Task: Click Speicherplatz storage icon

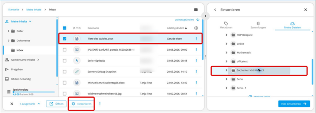Action: click(9, 92)
